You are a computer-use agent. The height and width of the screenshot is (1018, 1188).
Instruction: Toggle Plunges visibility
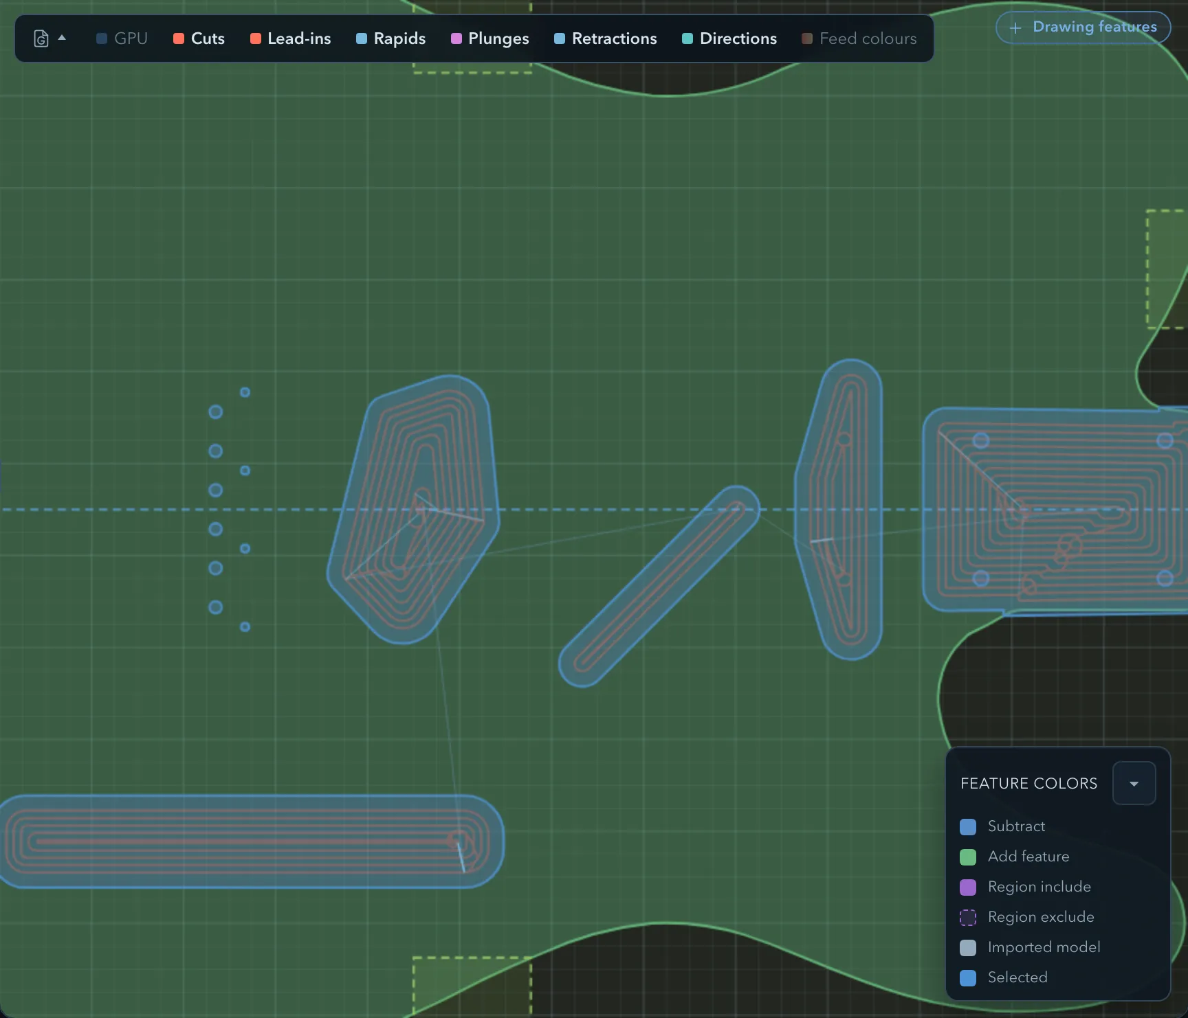[490, 38]
